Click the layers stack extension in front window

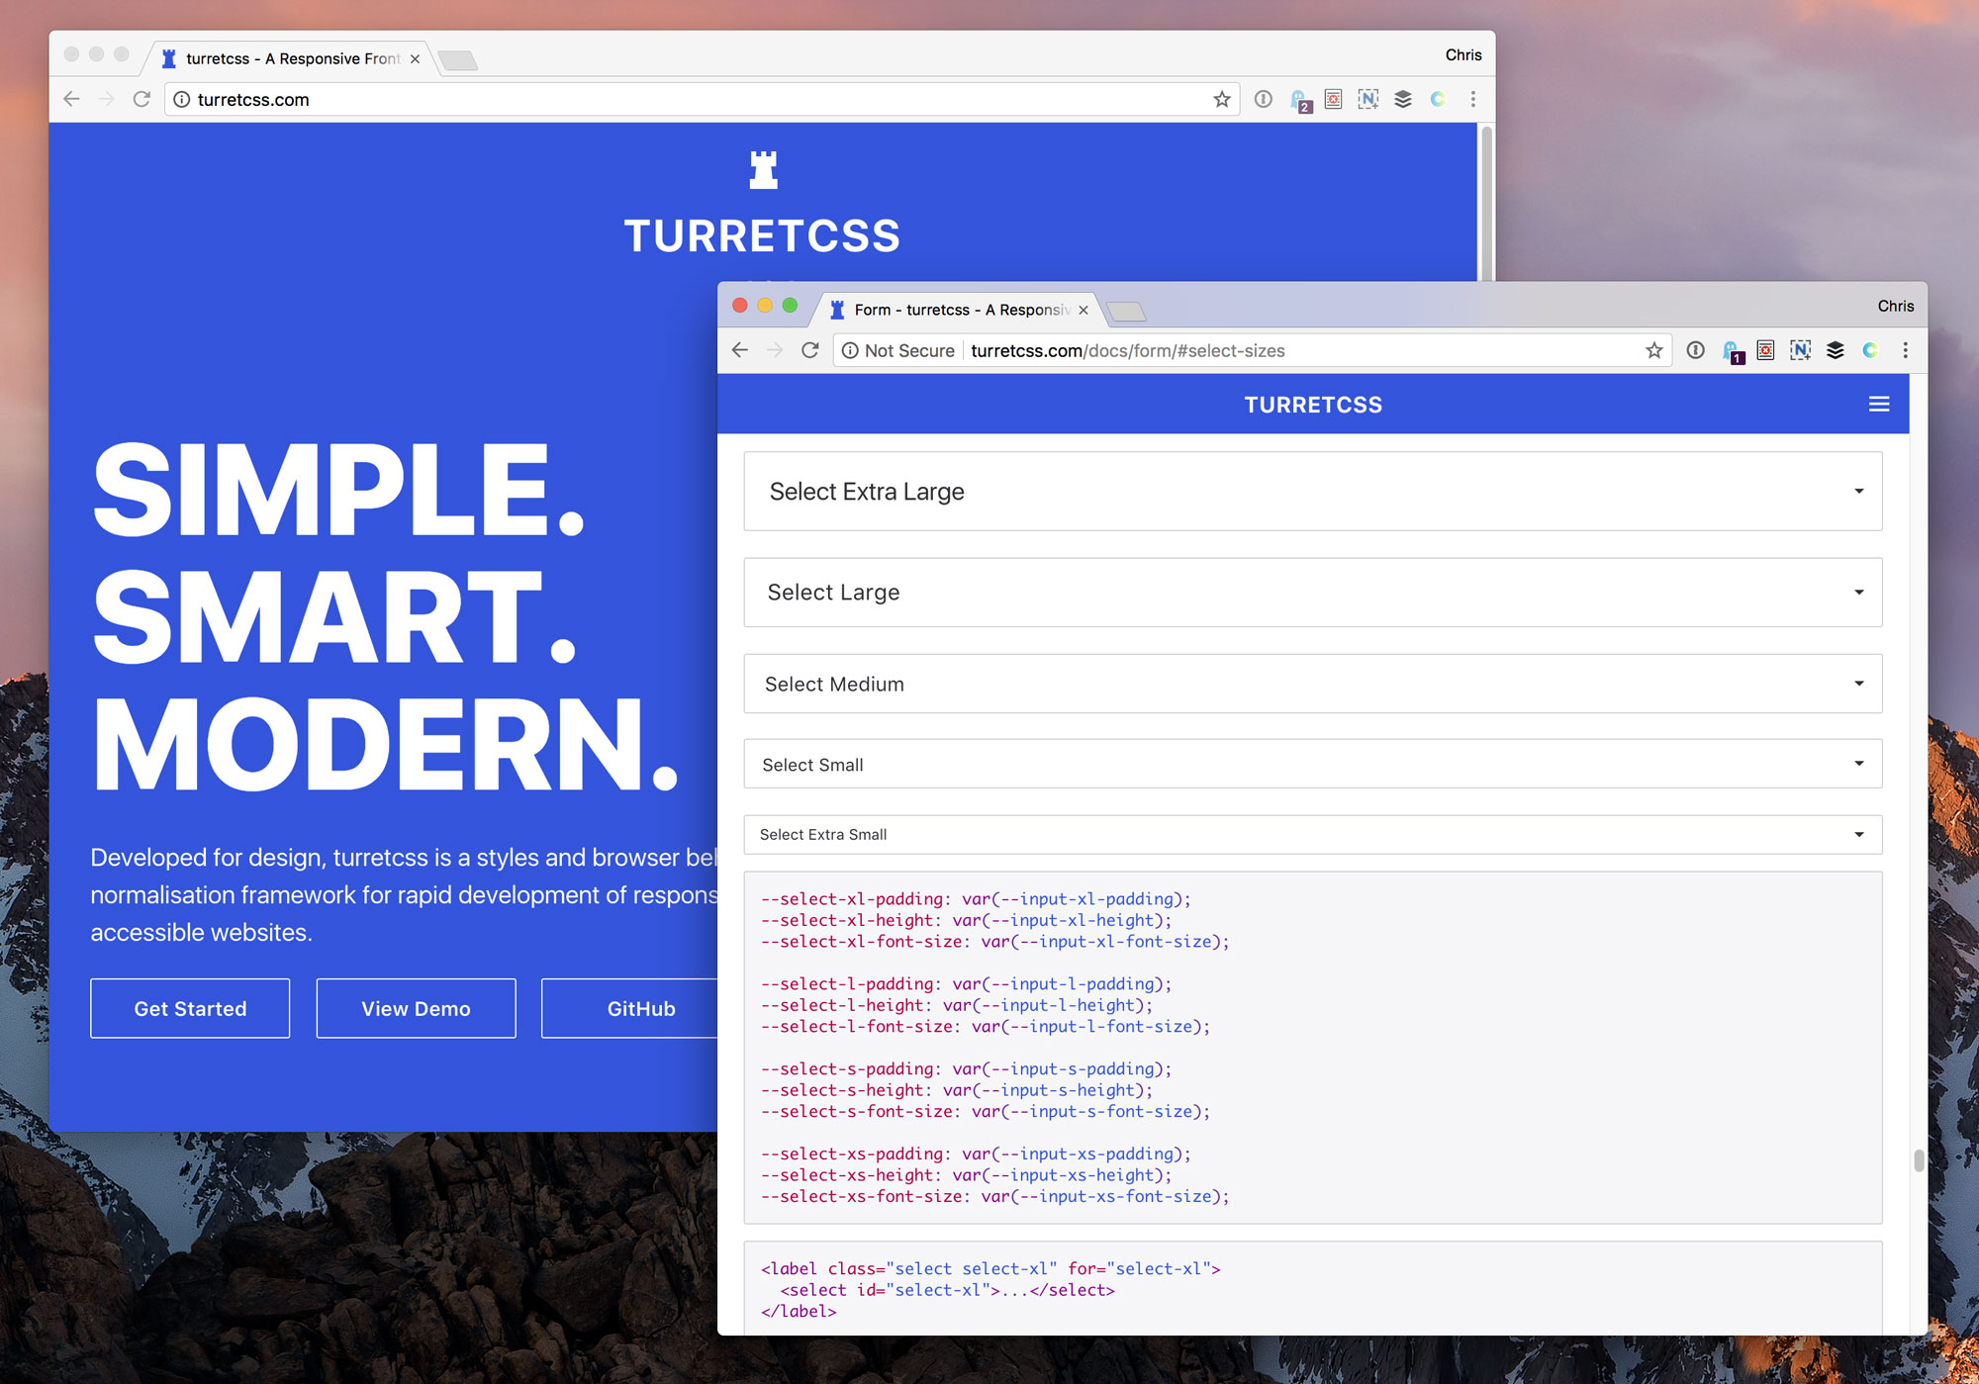1835,350
